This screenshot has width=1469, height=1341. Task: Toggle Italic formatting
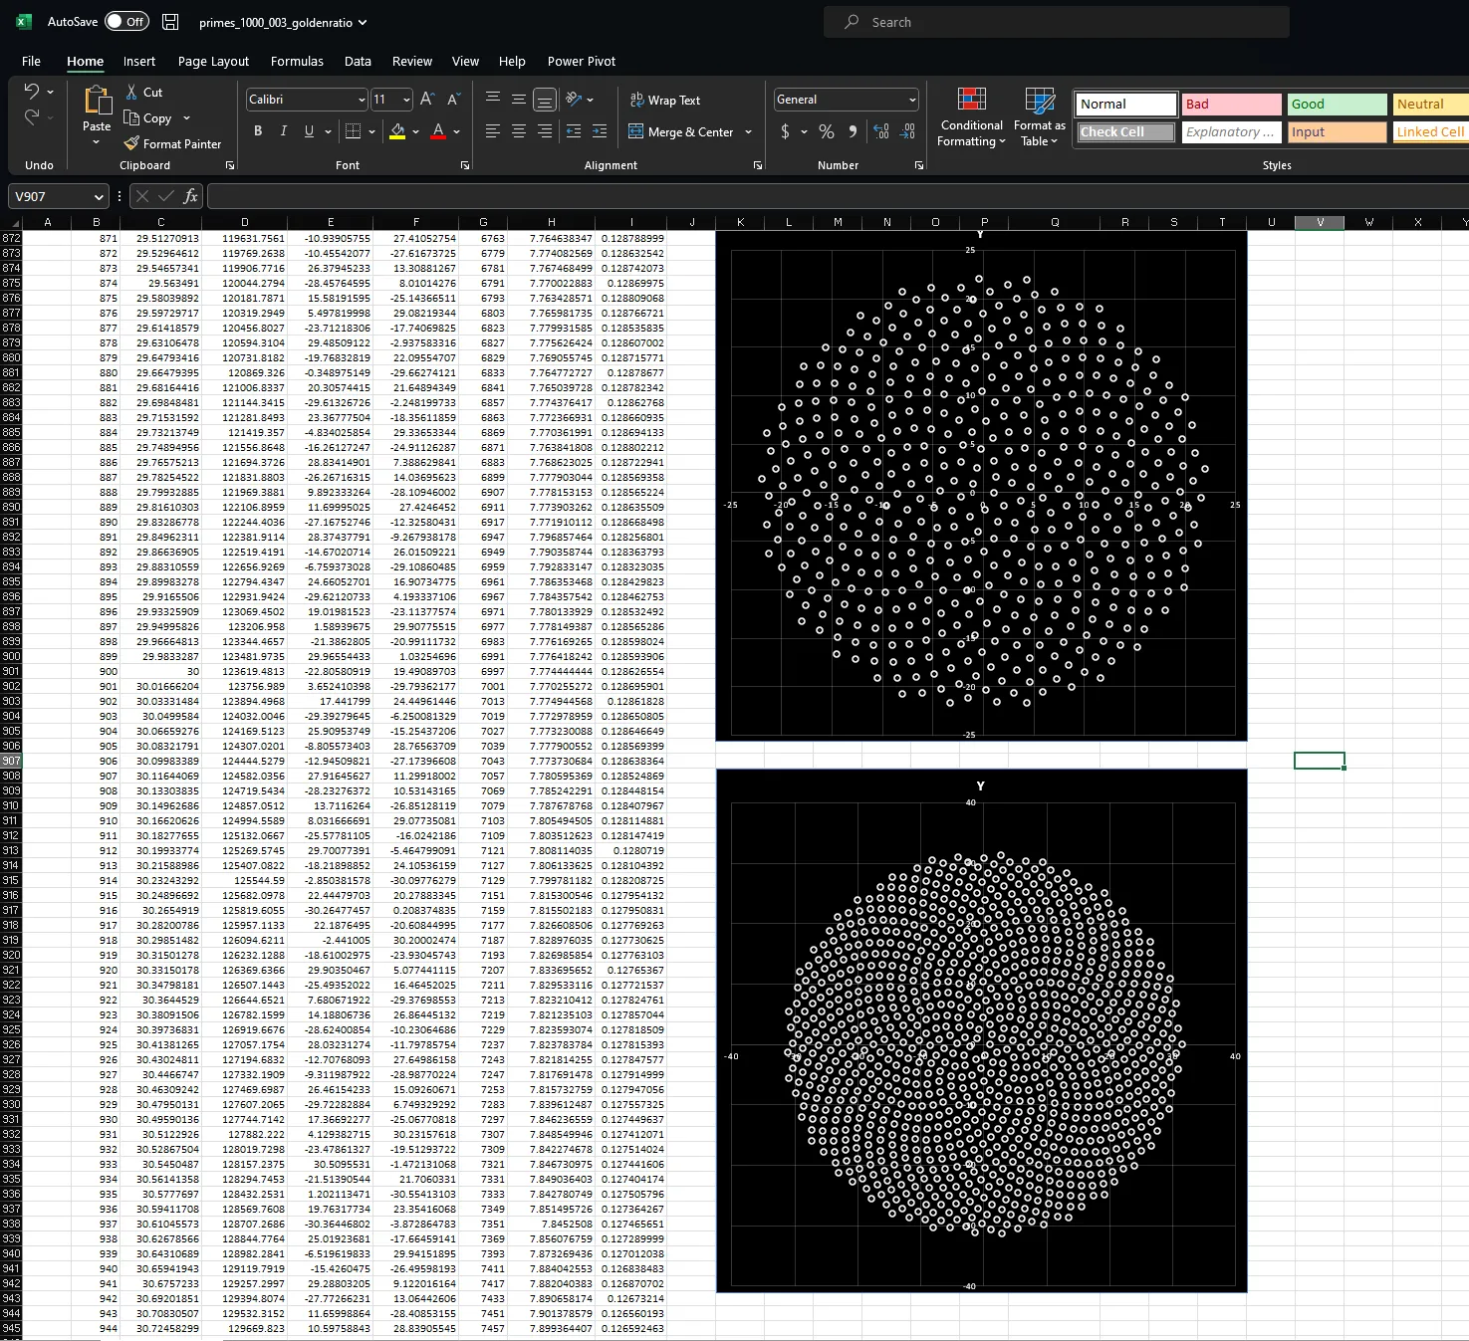(284, 131)
